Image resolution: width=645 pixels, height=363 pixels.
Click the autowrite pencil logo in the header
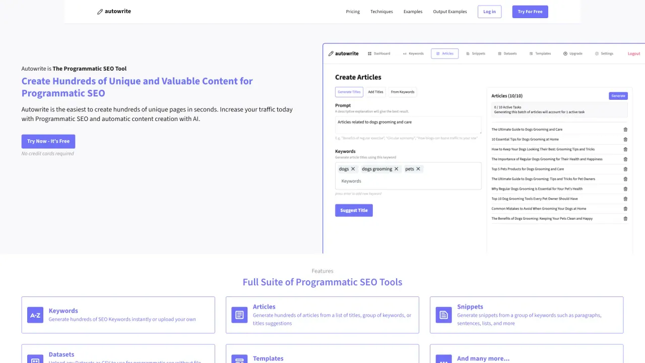[x=114, y=11]
